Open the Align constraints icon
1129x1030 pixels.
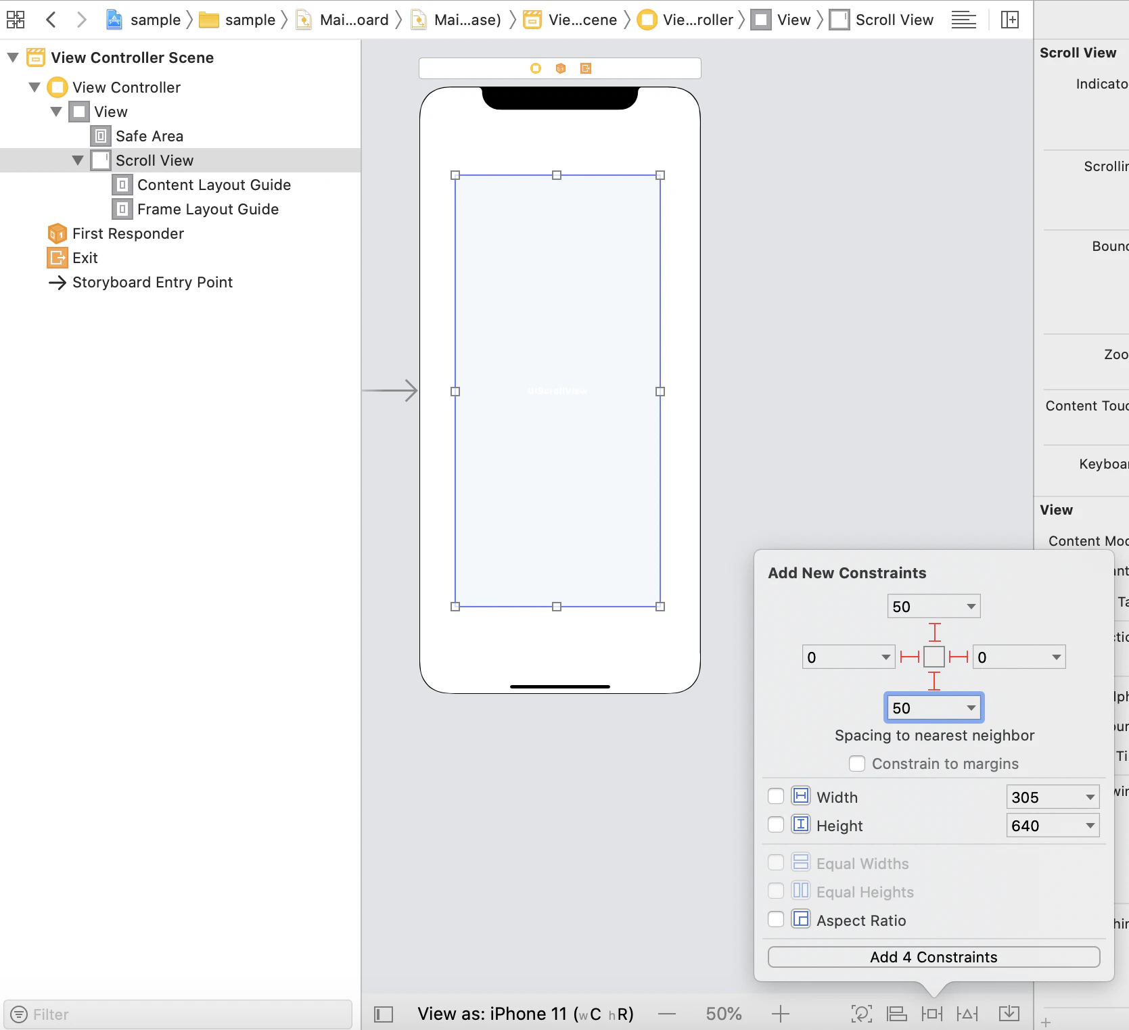tap(897, 1014)
